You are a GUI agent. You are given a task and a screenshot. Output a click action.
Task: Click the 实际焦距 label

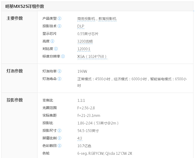click(50, 115)
